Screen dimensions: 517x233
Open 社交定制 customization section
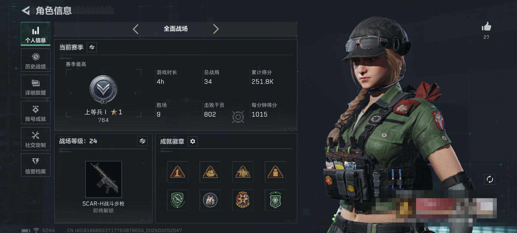click(36, 139)
